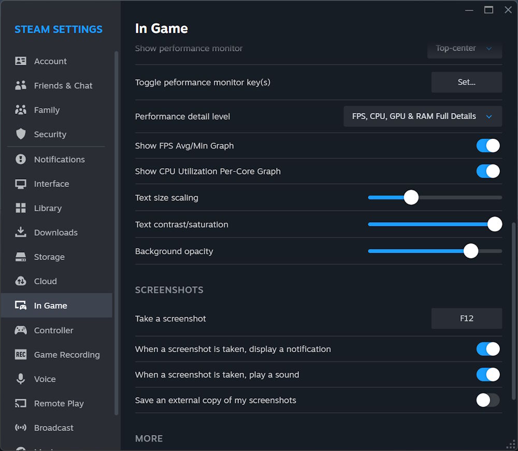Disable Show FPS Avg/Min Graph
The height and width of the screenshot is (451, 518).
point(487,146)
